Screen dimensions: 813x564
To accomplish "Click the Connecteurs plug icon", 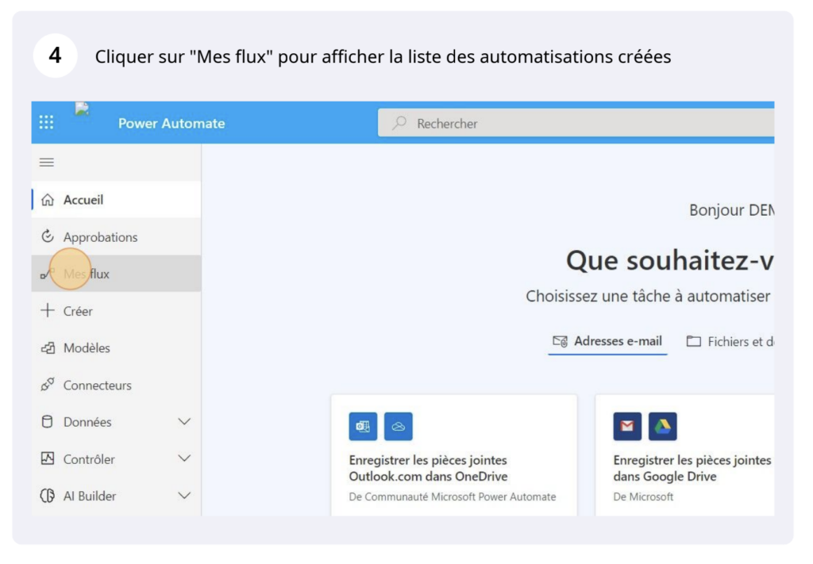I will [48, 385].
